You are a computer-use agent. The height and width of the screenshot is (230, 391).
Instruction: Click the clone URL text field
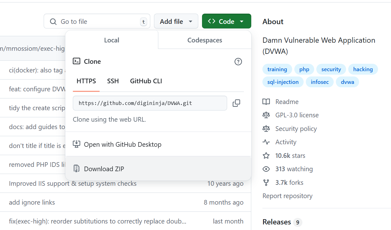tap(150, 103)
